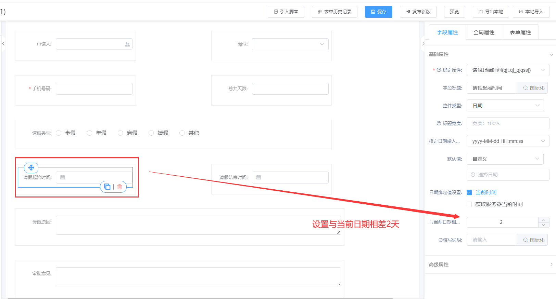
Task: Click the 手机号码 input field
Action: [94, 89]
